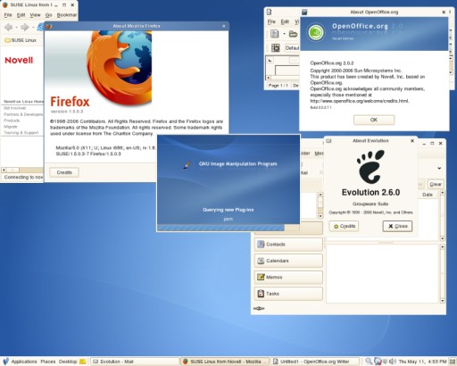Image resolution: width=457 pixels, height=366 pixels.
Task: Open the Products link on Novell page
Action: coord(12,121)
